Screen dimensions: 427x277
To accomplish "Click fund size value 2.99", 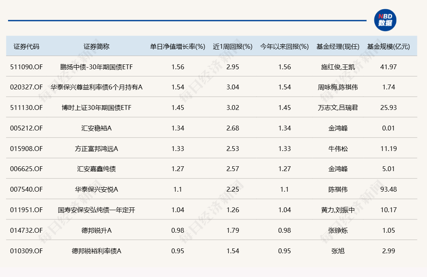I will pos(388,251).
